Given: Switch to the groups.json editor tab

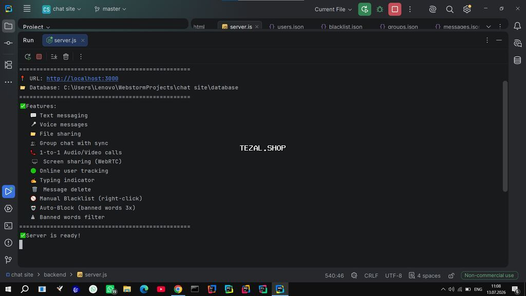Looking at the screenshot, I should coord(399,27).
